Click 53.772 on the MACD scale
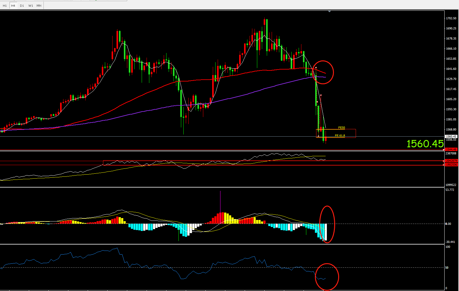 tap(450, 190)
